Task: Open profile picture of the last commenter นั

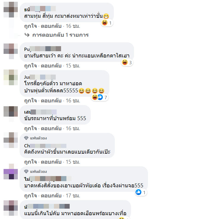Action: (11, 208)
